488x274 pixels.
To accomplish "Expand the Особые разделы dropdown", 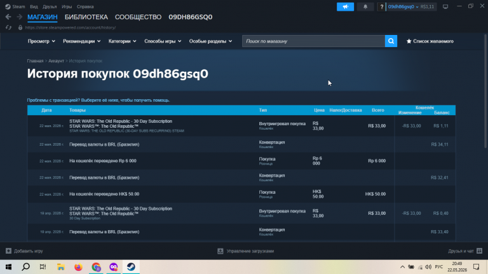I will 211,41.
